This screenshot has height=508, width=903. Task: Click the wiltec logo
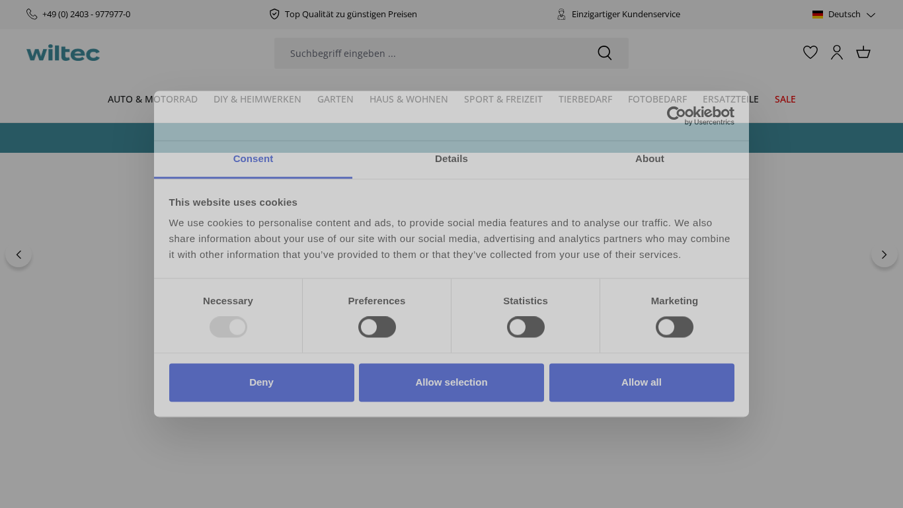point(63,53)
